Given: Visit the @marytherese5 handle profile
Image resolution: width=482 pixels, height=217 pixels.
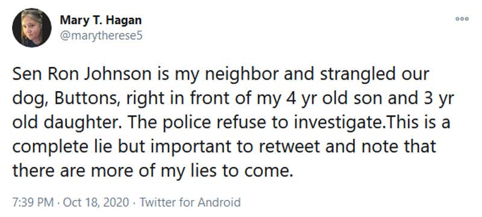Looking at the screenshot, I should pos(101,36).
